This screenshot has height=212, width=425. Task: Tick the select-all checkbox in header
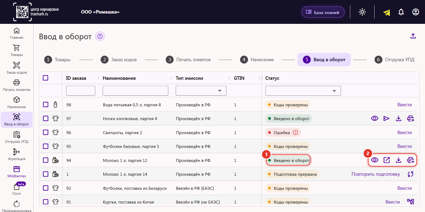[x=45, y=78]
